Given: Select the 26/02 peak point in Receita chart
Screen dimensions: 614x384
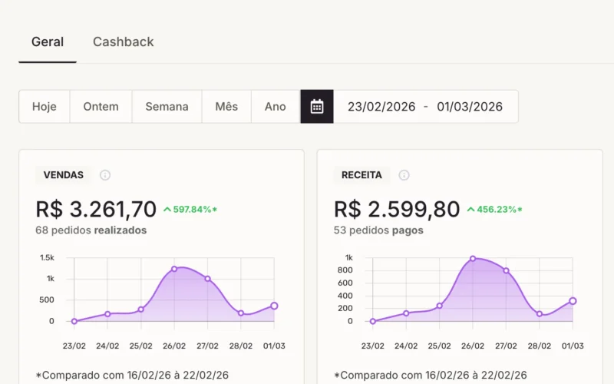Looking at the screenshot, I should (x=473, y=259).
